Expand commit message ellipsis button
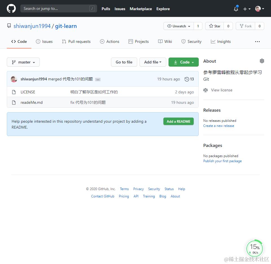 (98, 80)
